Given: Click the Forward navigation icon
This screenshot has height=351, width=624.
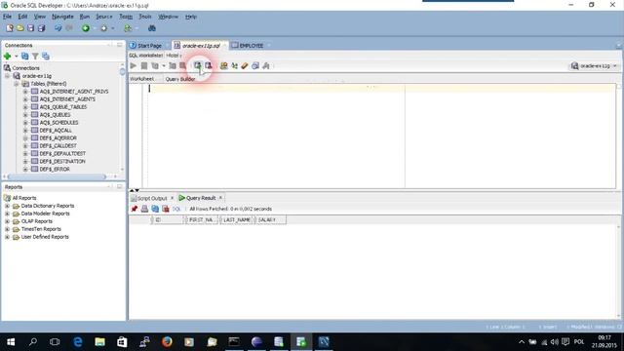Looking at the screenshot, I should pos(104,28).
